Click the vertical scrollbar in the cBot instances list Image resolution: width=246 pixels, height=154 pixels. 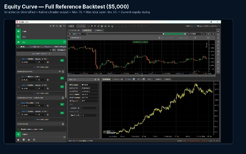(66, 90)
